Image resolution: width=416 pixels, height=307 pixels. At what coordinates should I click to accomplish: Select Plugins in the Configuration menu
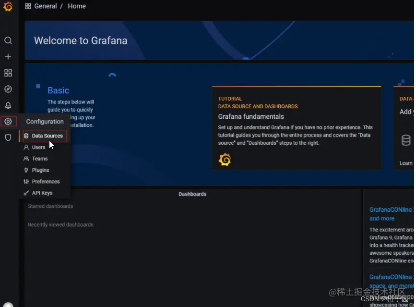pyautogui.click(x=41, y=170)
